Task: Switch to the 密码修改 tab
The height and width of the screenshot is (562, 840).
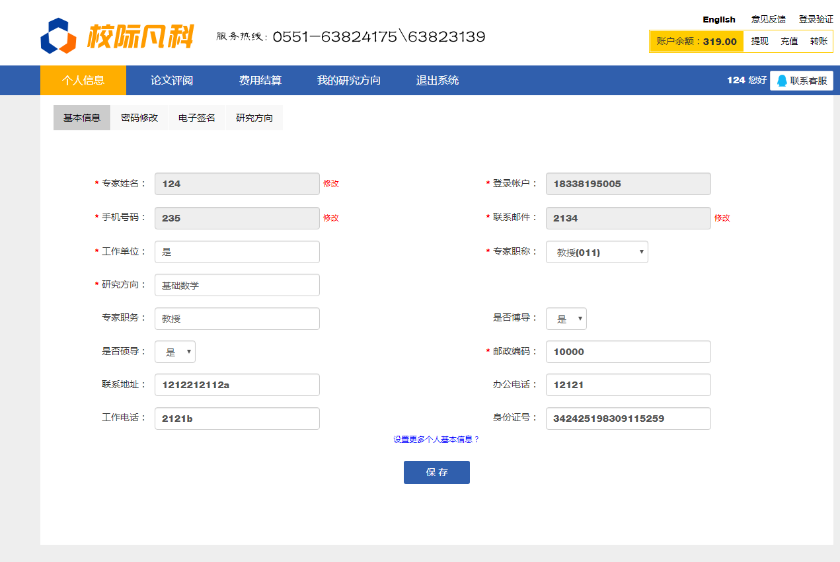Action: [139, 118]
